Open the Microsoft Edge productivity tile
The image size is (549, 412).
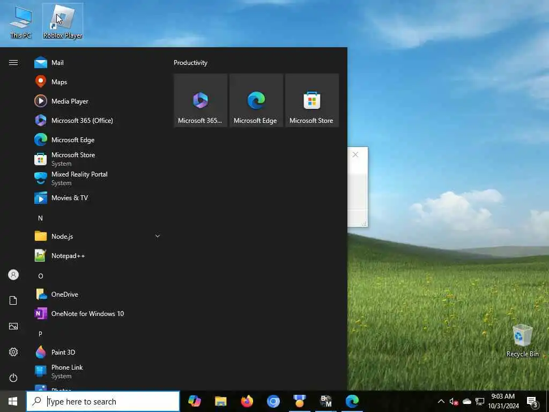tap(256, 100)
